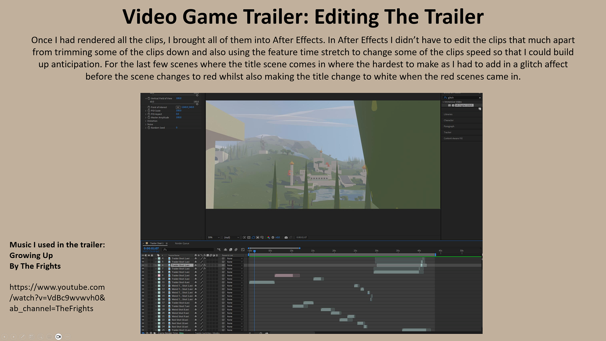This screenshot has height=341, width=606.
Task: Hide layer 4 Trailer Shot 1.avi eye
Action: [x=143, y=259]
